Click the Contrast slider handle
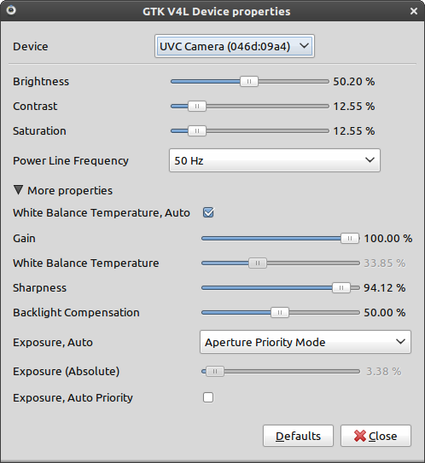Screen dimensions: 425x463 tap(197, 106)
